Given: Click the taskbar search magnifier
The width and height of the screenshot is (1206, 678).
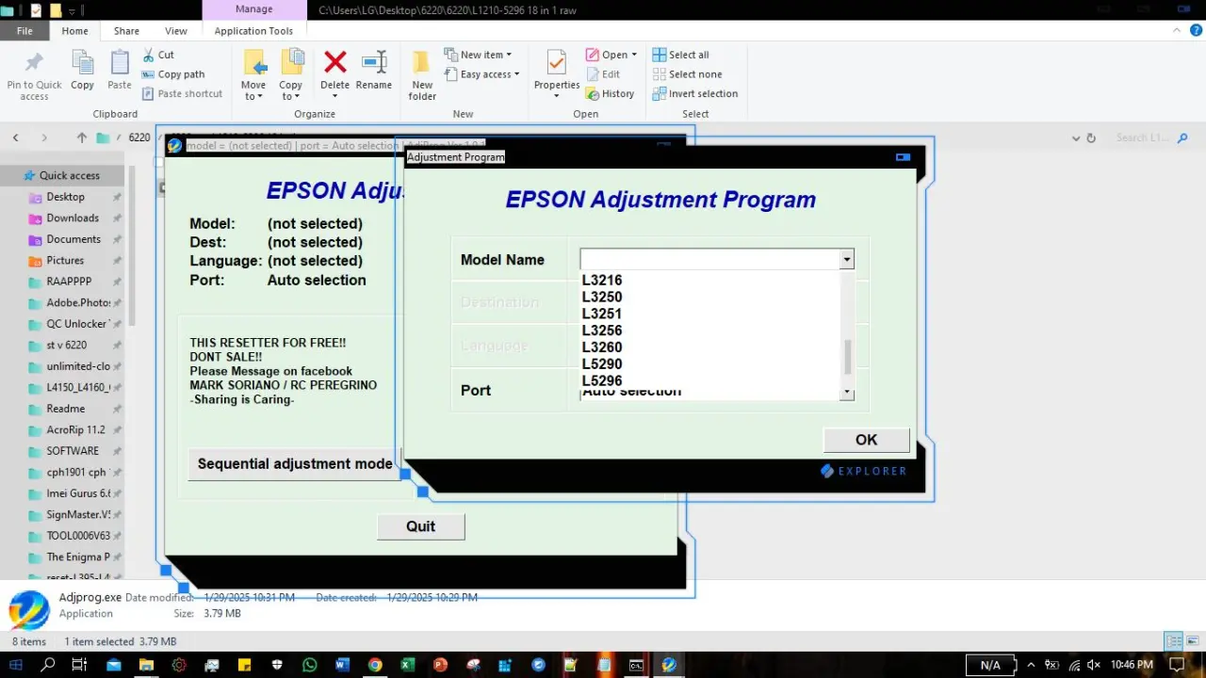Looking at the screenshot, I should [x=48, y=665].
